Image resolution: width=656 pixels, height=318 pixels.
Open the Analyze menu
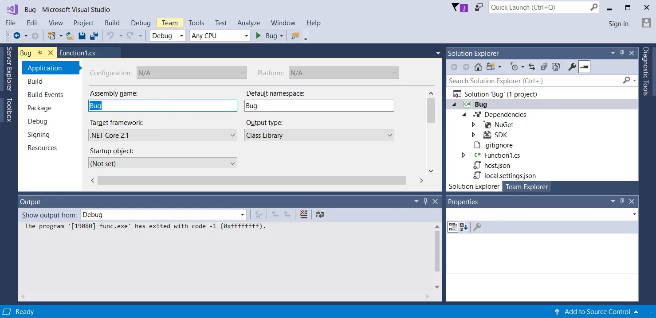pos(249,23)
